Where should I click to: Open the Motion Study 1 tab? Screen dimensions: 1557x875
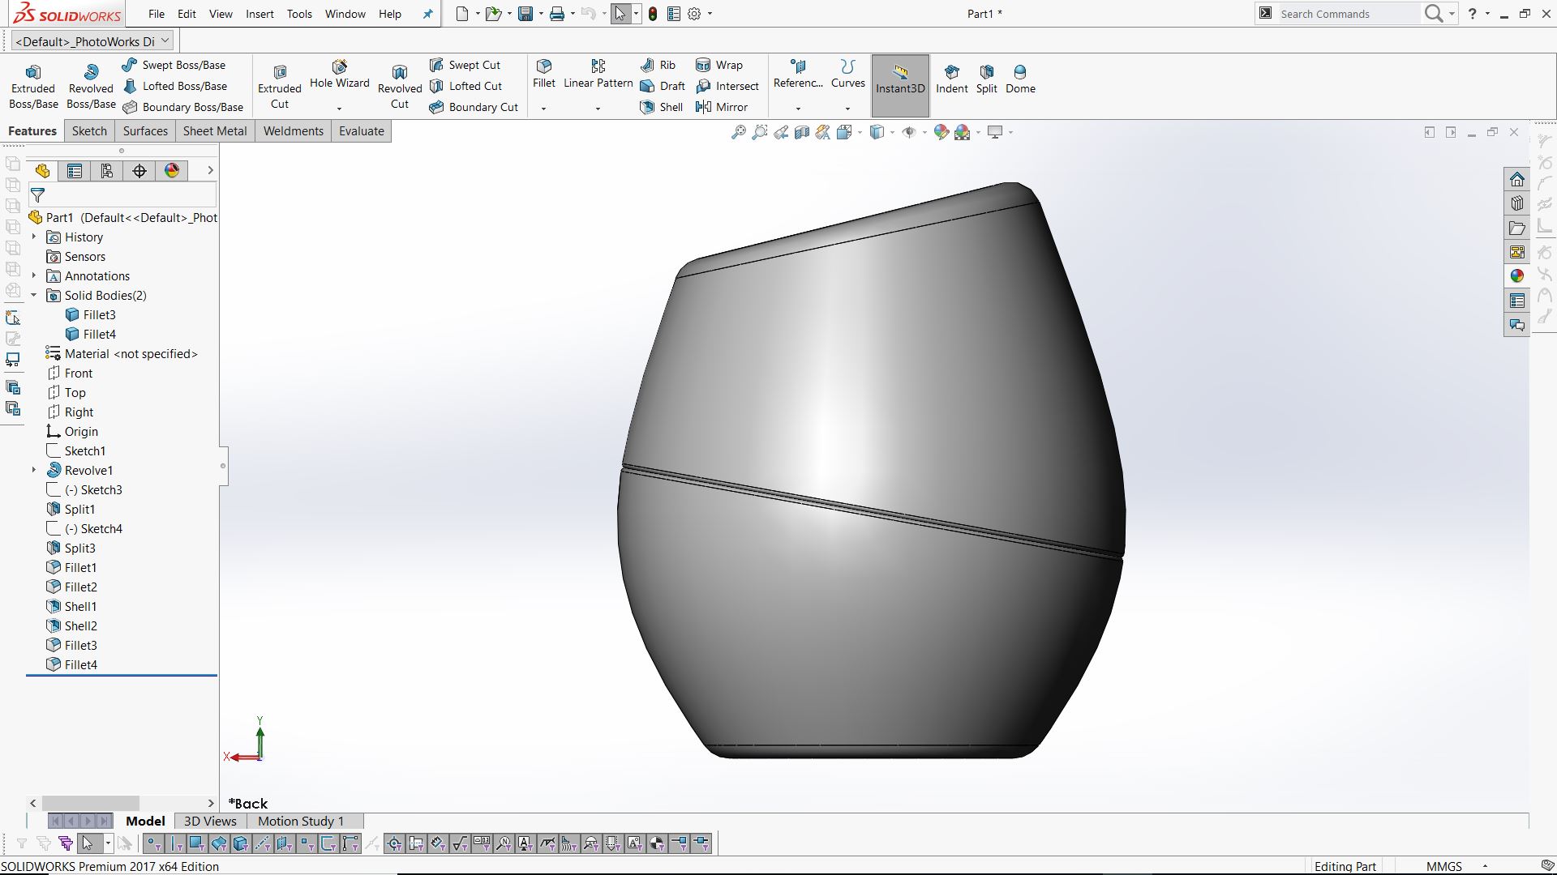[300, 821]
